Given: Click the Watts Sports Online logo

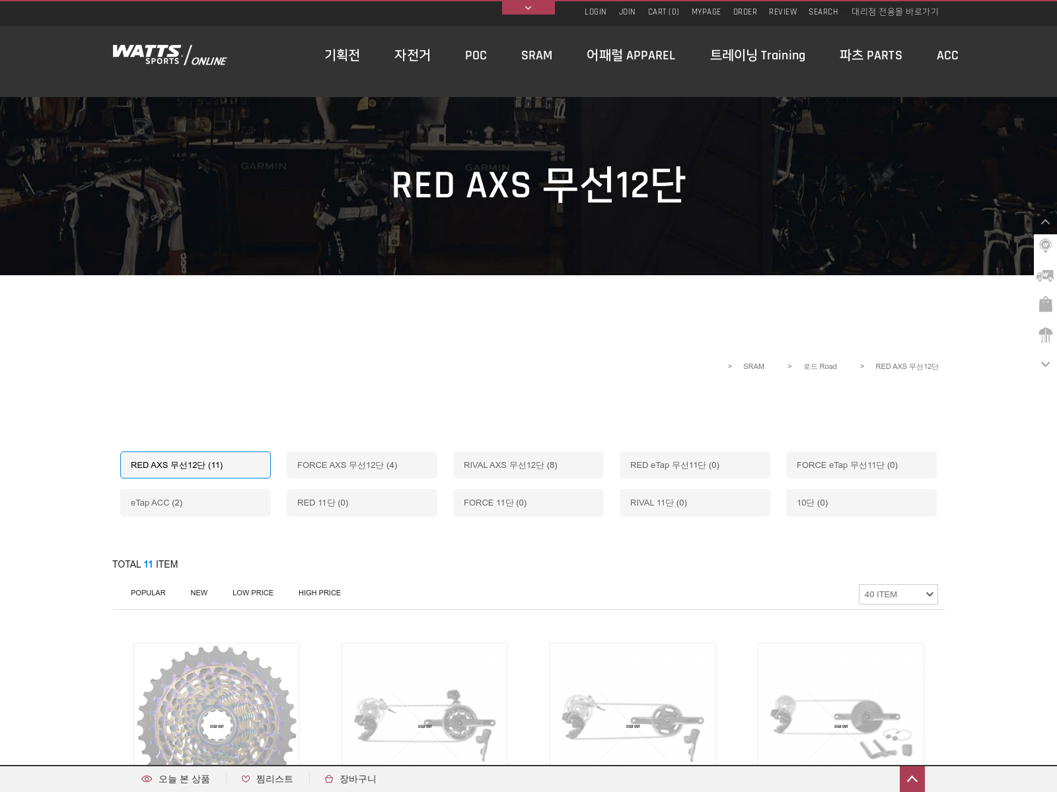Looking at the screenshot, I should pos(170,55).
